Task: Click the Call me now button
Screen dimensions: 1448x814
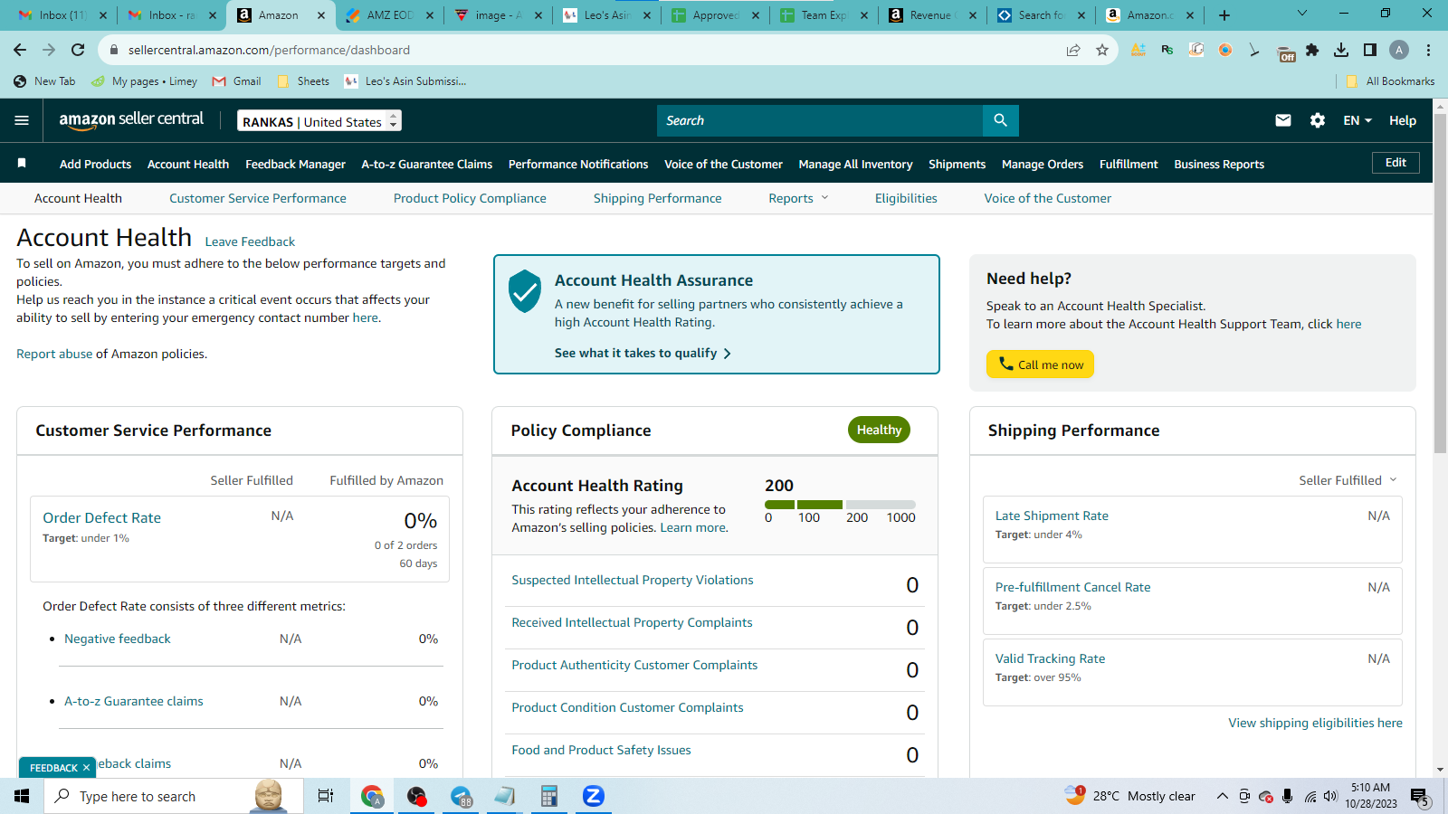Action: point(1040,364)
